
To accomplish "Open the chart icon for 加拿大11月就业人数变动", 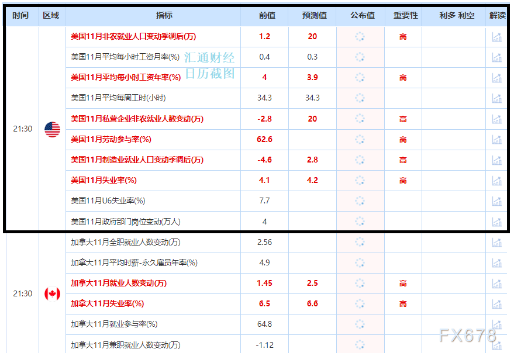I will tap(496, 284).
